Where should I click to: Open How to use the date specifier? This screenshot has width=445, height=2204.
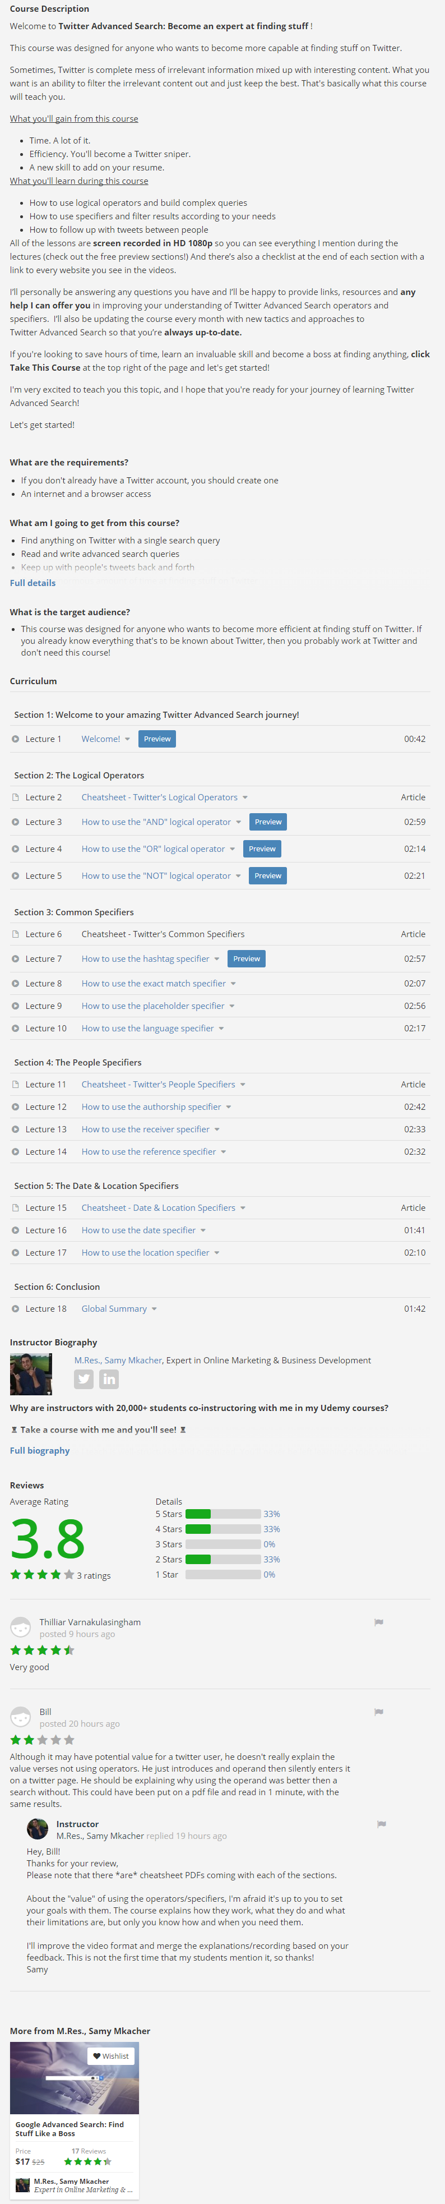[138, 1229]
